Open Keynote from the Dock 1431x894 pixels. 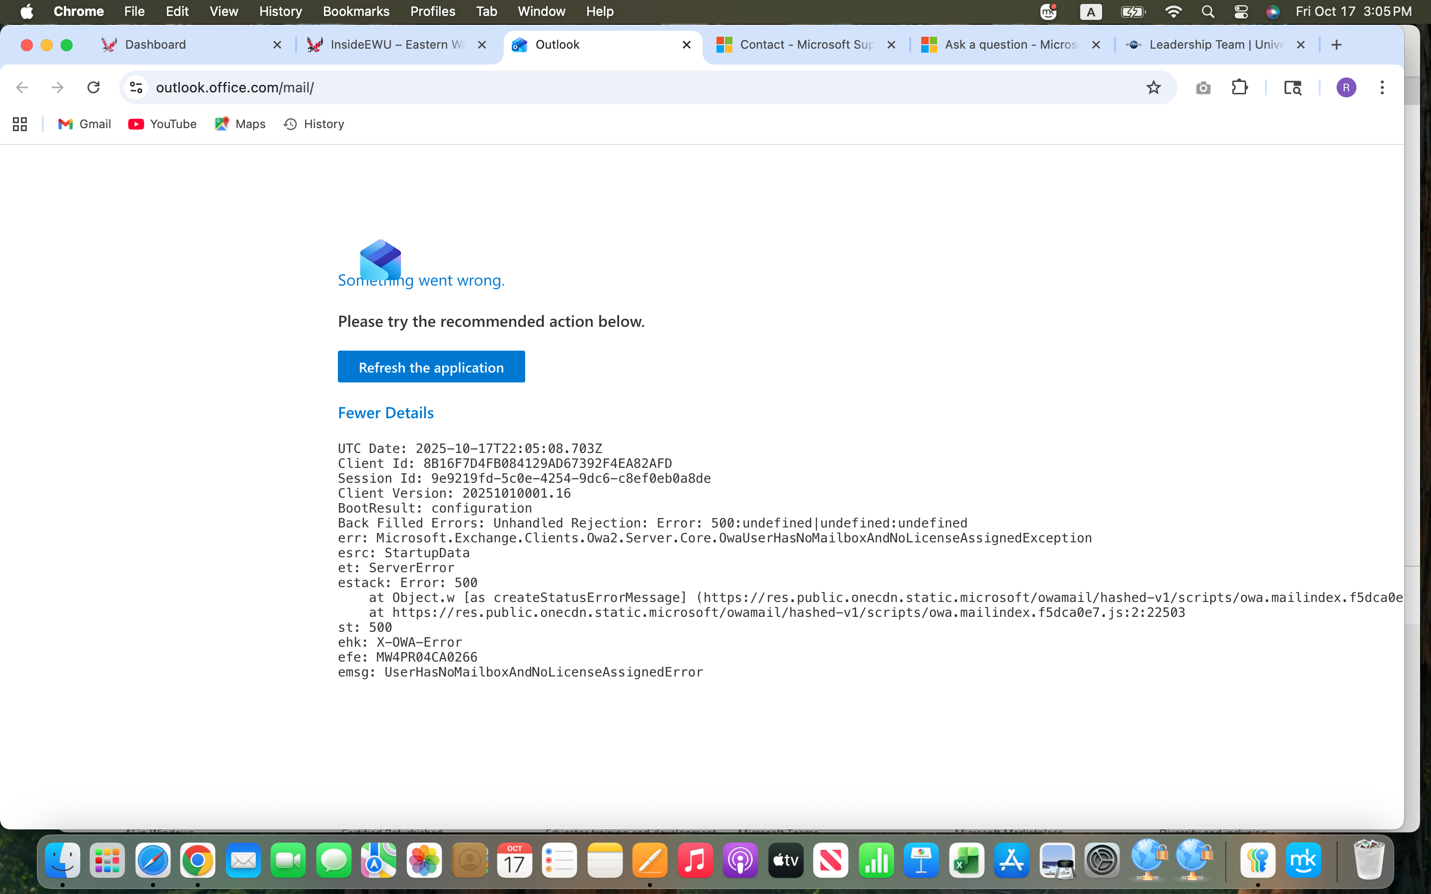click(921, 860)
